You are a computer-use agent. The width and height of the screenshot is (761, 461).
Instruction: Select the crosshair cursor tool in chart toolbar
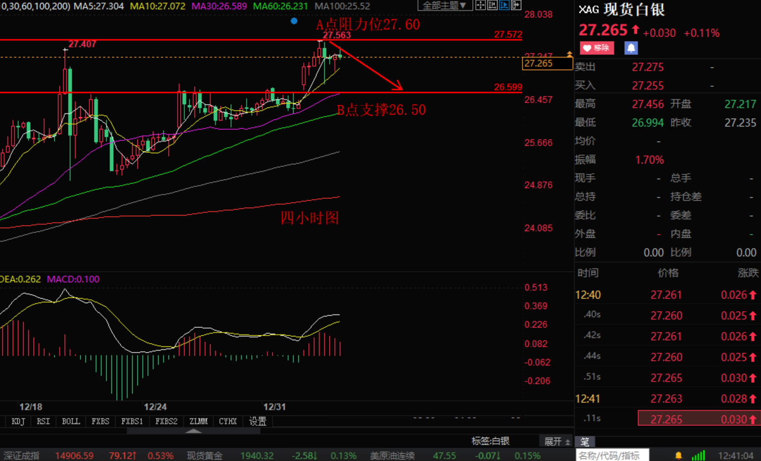pyautogui.click(x=480, y=5)
